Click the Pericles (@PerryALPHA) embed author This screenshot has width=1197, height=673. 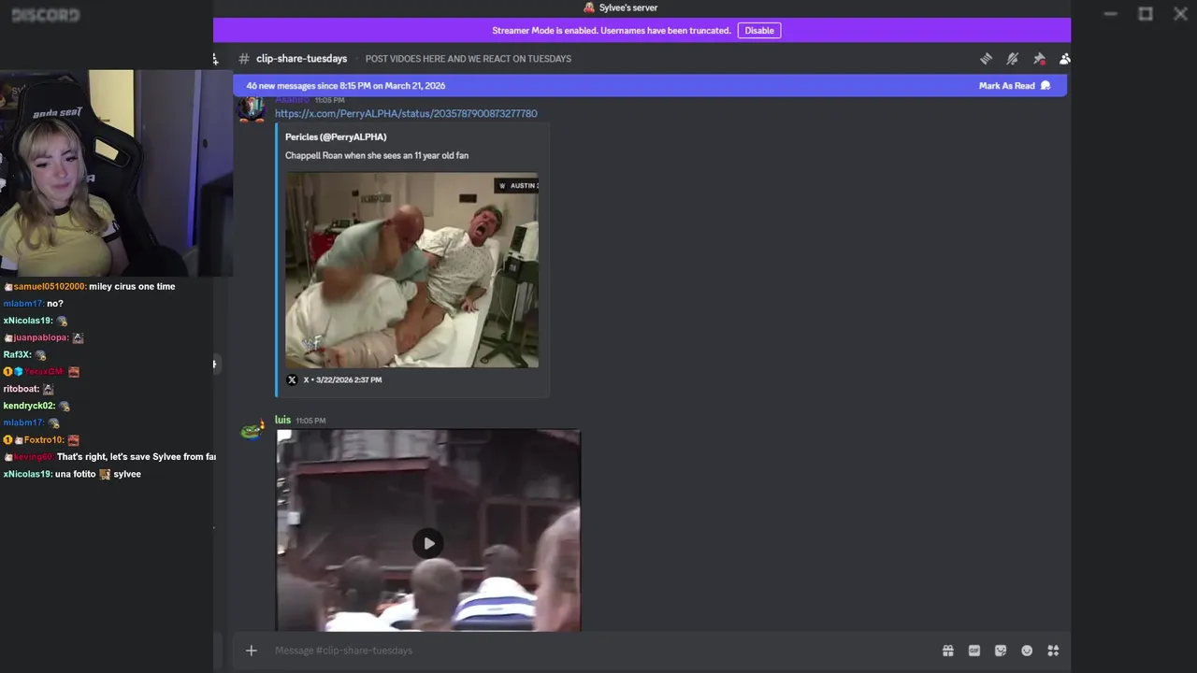(336, 136)
